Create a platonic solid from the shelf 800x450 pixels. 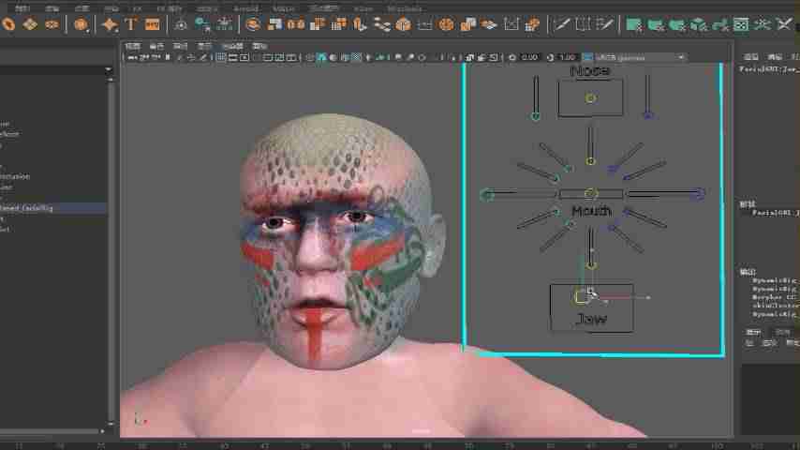(81, 24)
